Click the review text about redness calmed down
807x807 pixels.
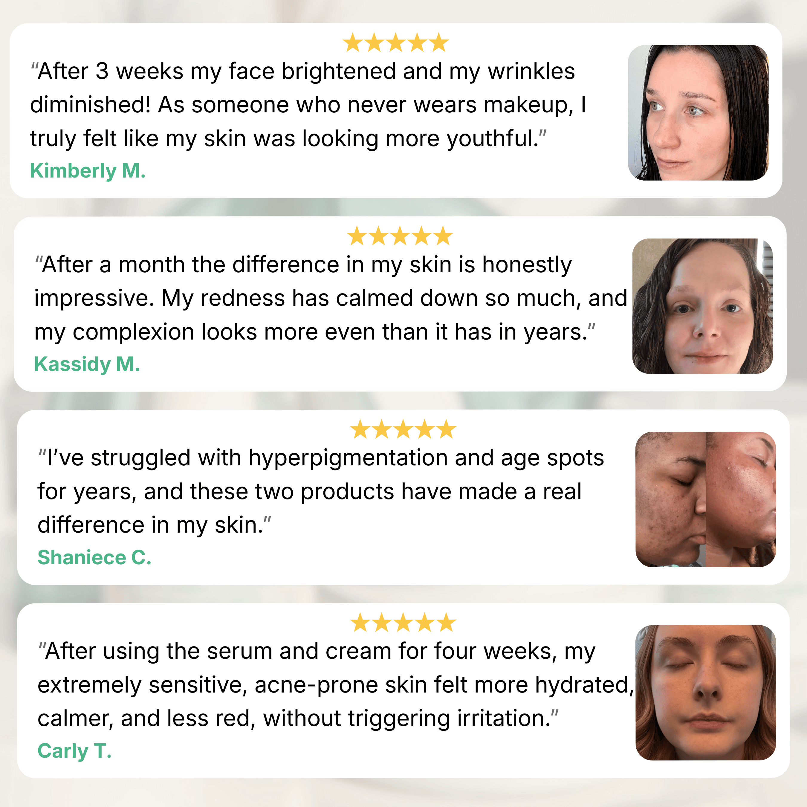pyautogui.click(x=331, y=298)
